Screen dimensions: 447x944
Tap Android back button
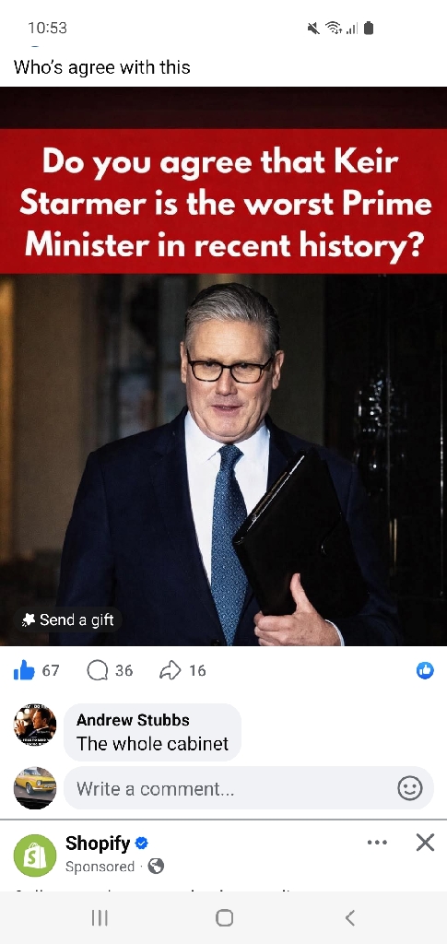349,917
